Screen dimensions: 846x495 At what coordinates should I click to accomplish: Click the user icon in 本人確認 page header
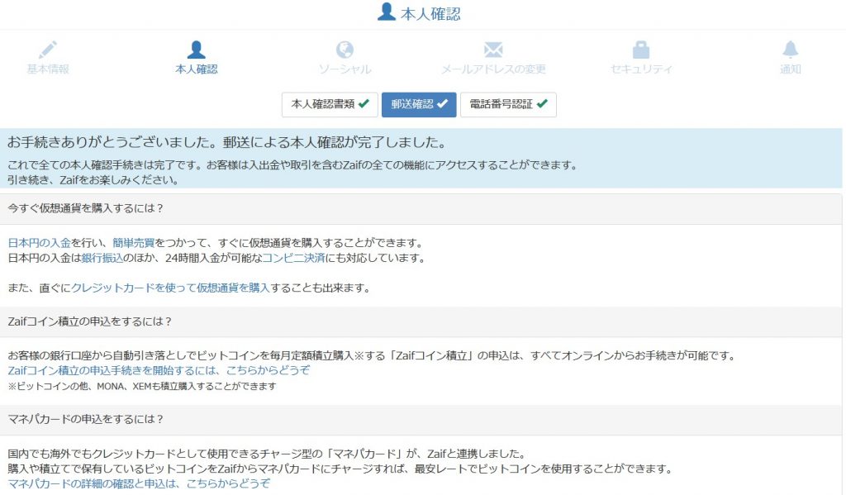pyautogui.click(x=387, y=12)
